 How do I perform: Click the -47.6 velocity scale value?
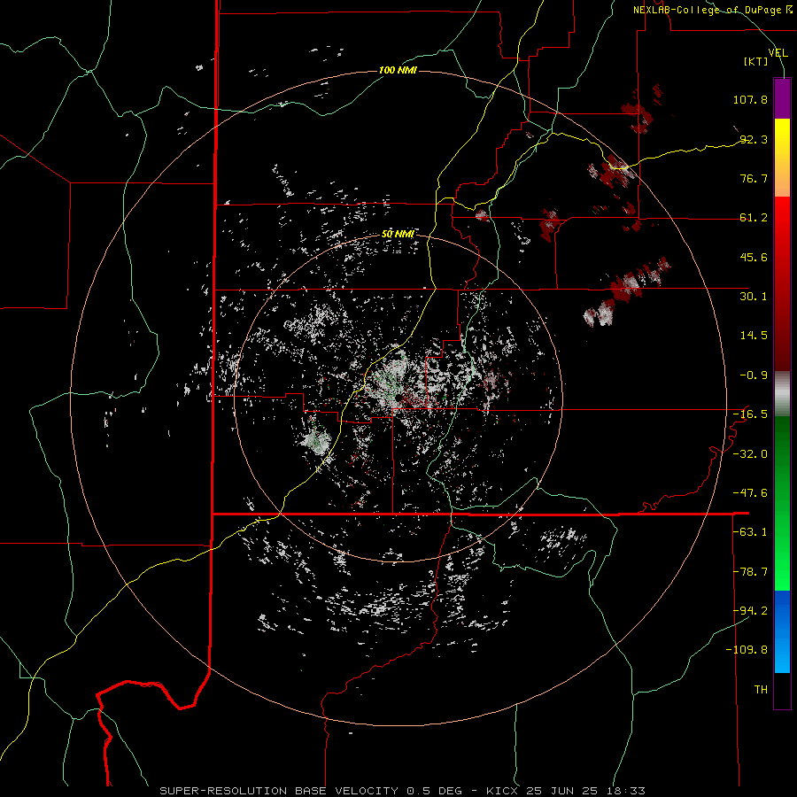[x=750, y=493]
